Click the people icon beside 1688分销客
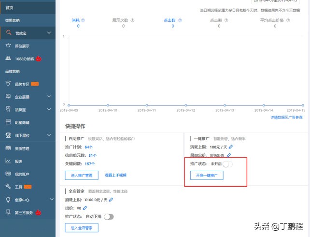Viewport: 310px width, 237px height. (x=8, y=58)
